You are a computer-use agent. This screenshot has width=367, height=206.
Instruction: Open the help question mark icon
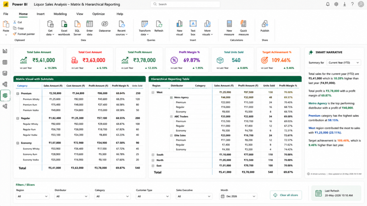click(x=352, y=4)
